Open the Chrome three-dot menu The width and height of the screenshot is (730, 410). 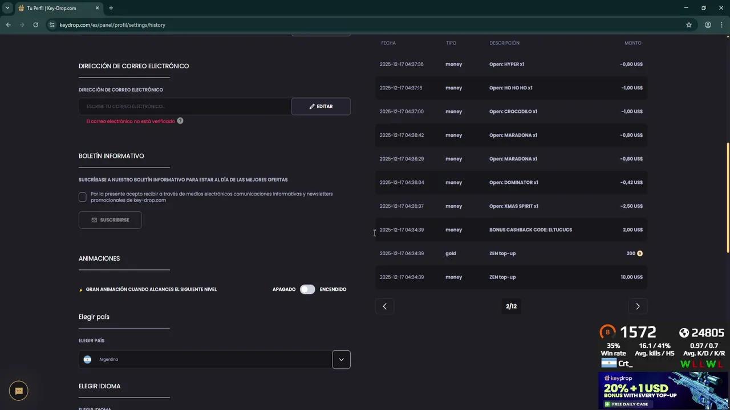click(x=721, y=25)
